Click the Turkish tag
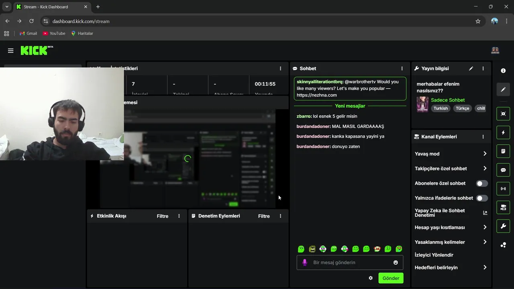 [441, 108]
